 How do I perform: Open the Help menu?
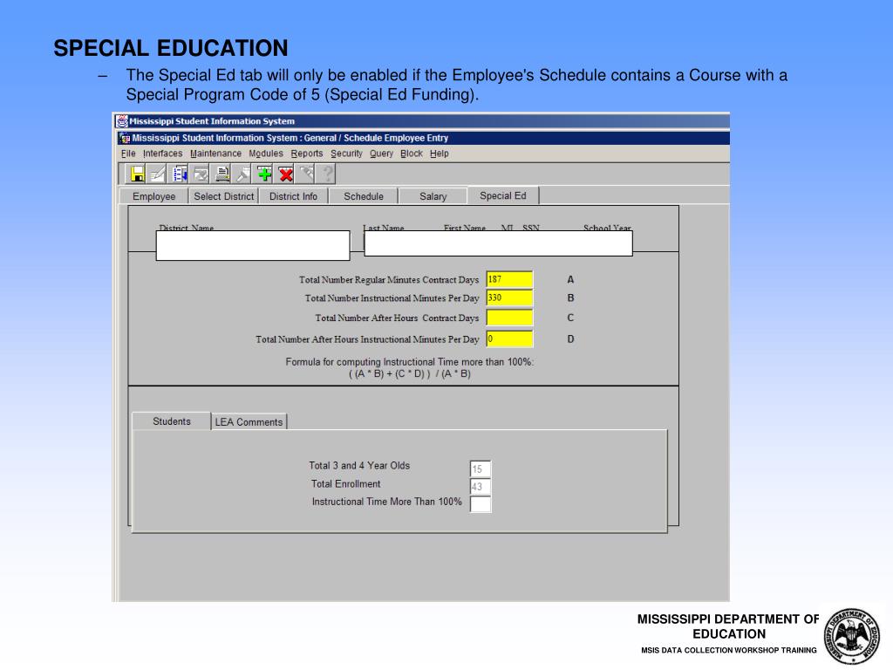[x=440, y=154]
